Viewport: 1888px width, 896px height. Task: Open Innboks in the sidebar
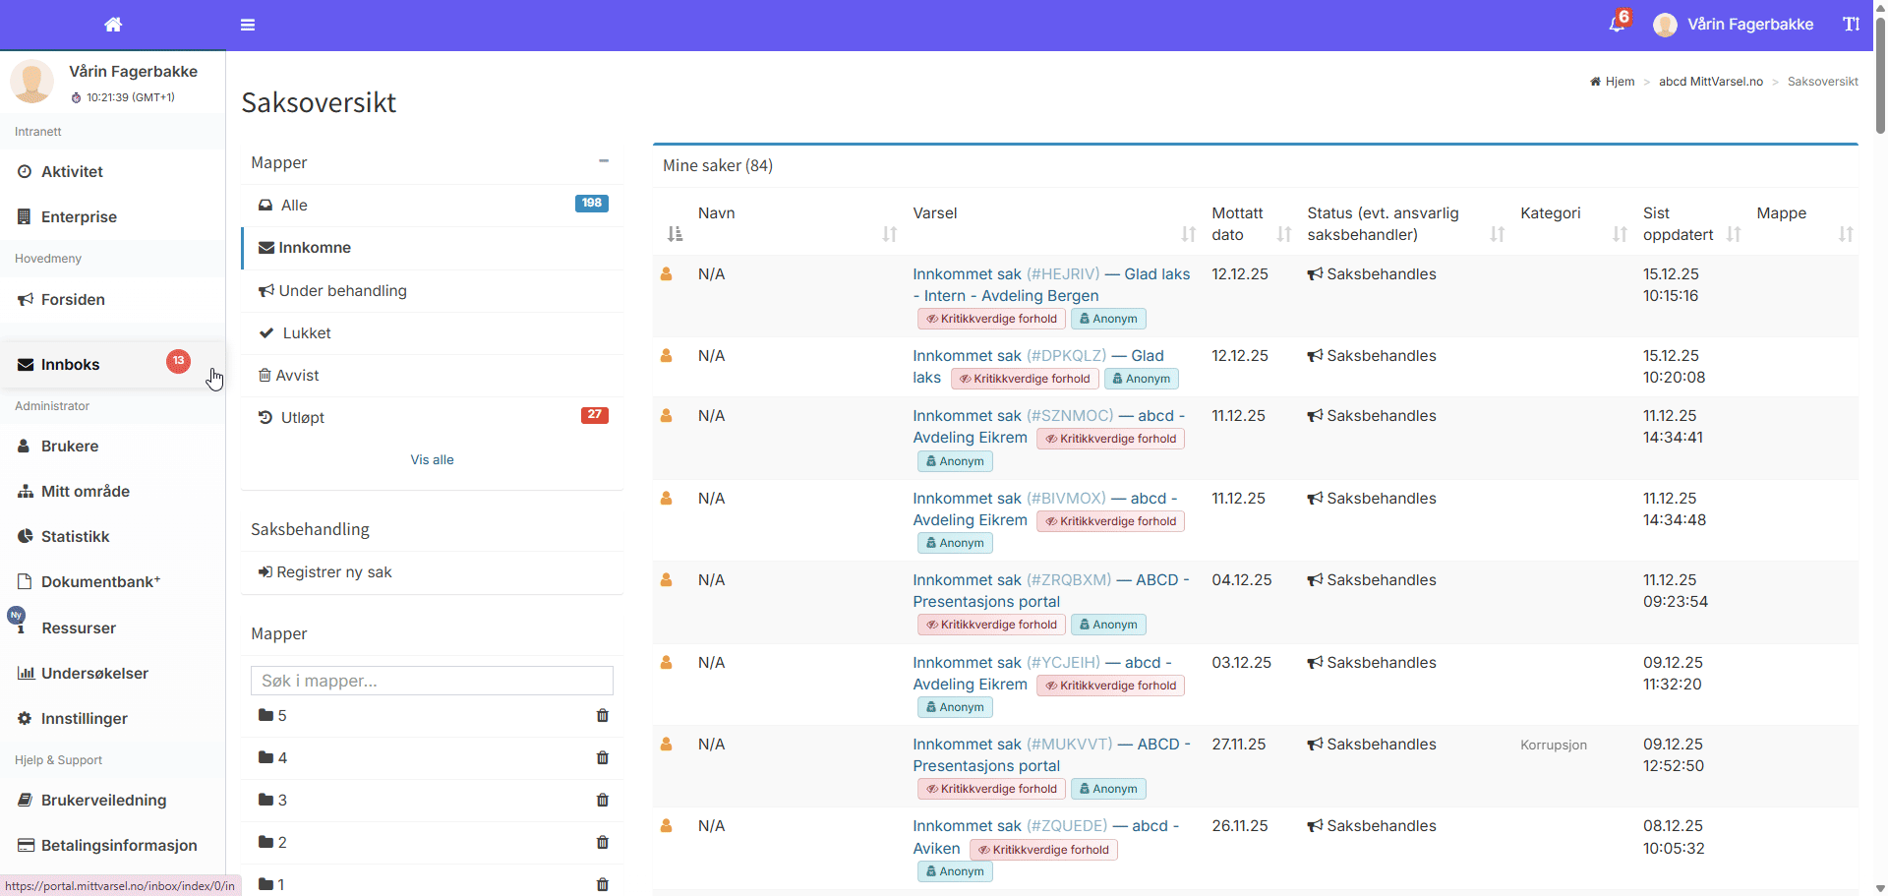tap(71, 365)
